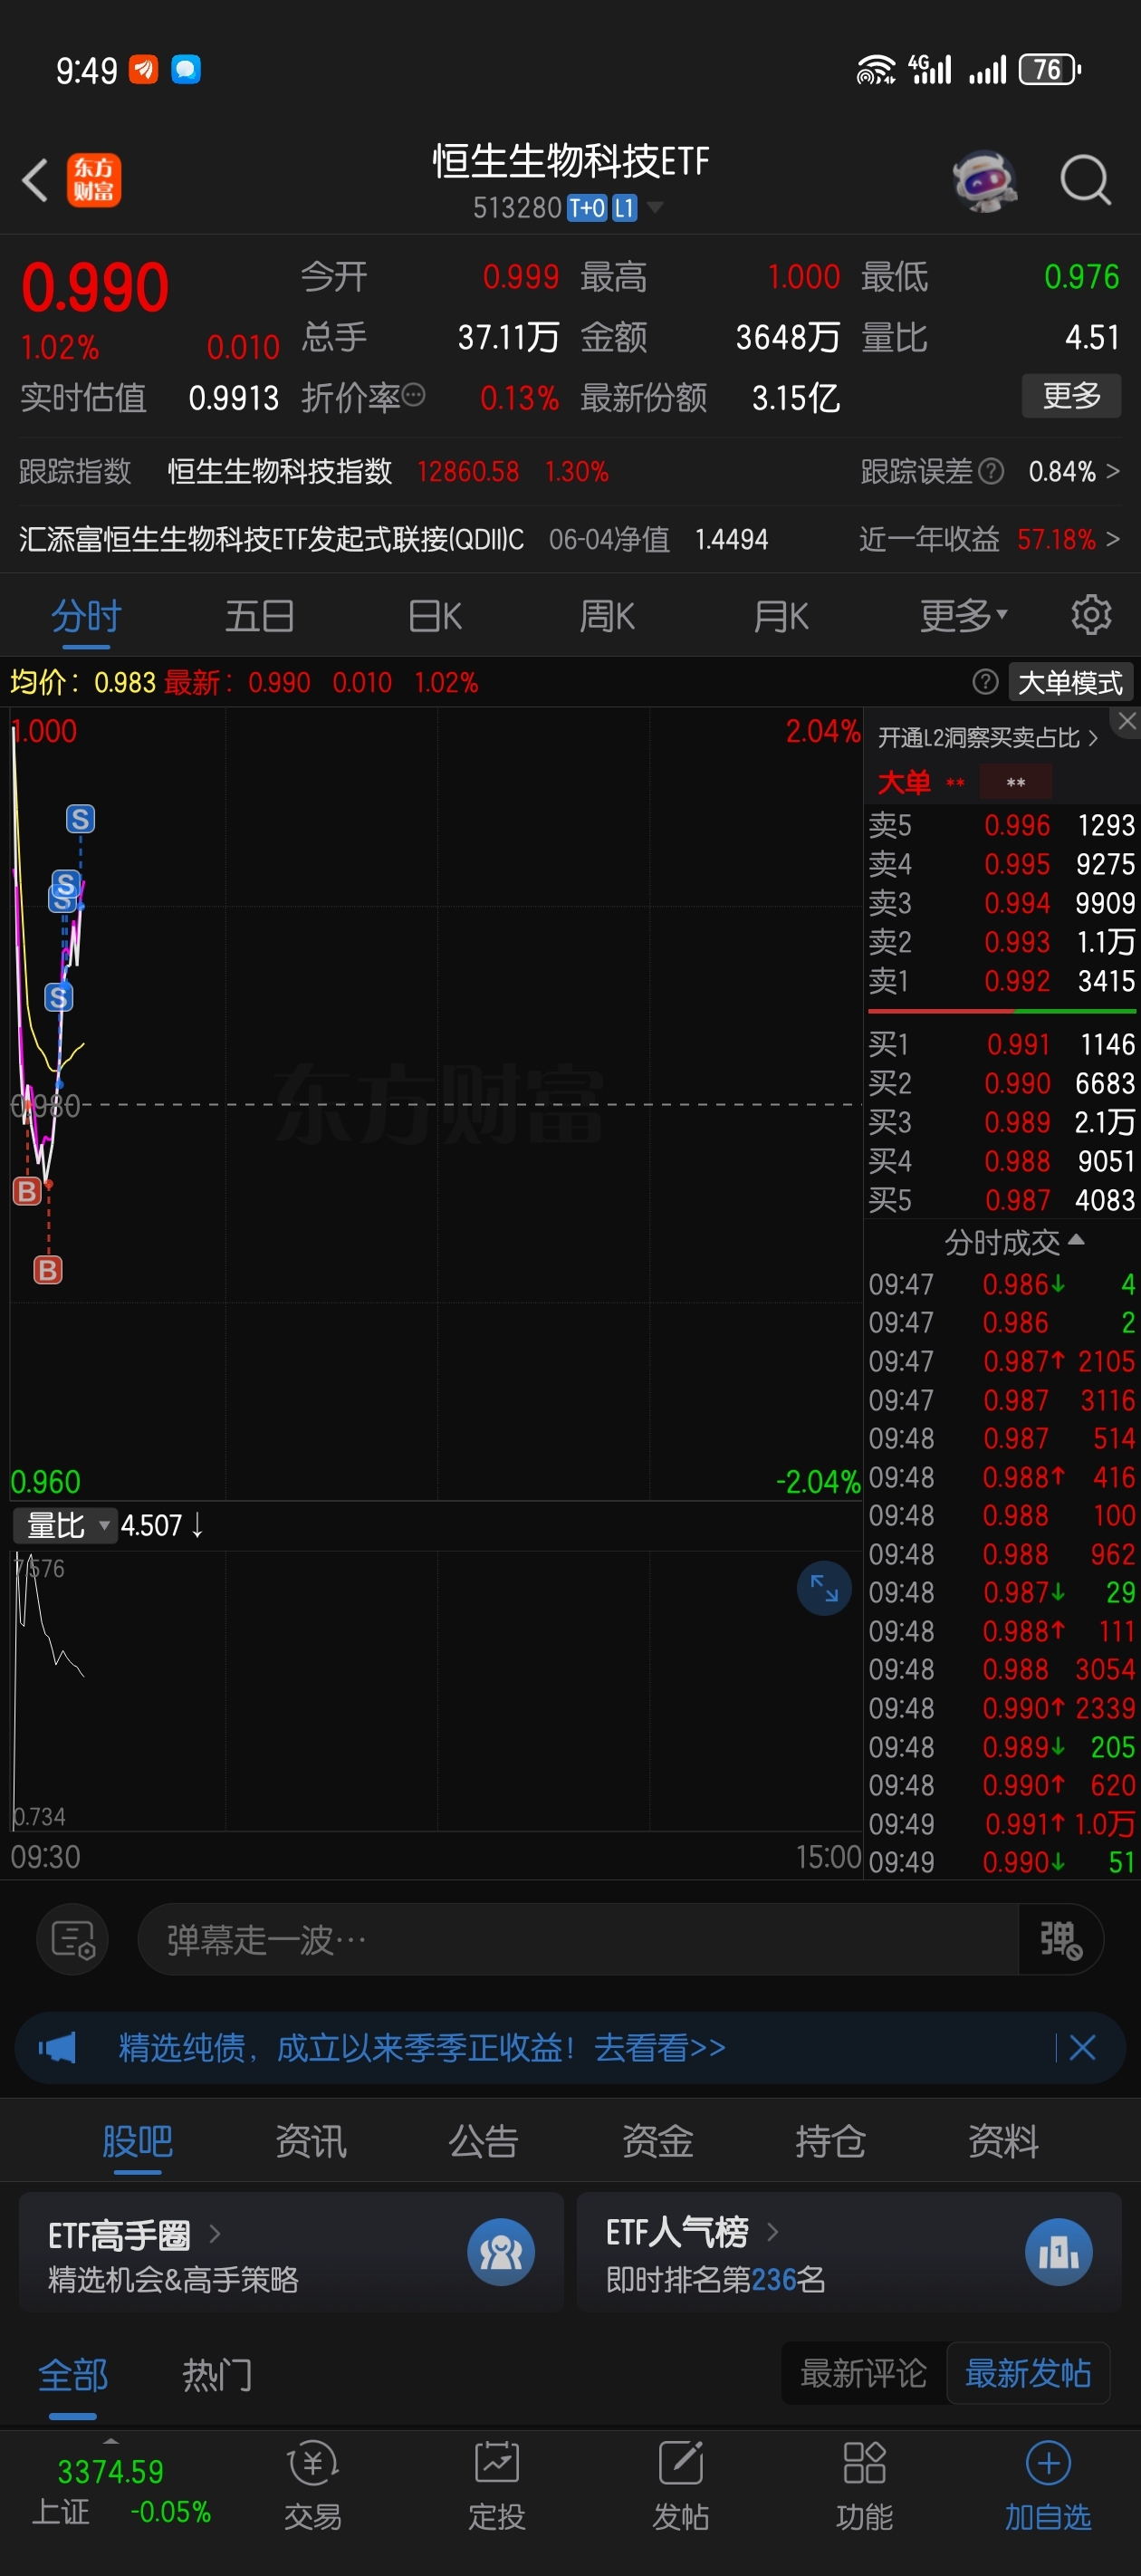
Task: Select the 最新评论 sort option
Action: [x=863, y=2373]
